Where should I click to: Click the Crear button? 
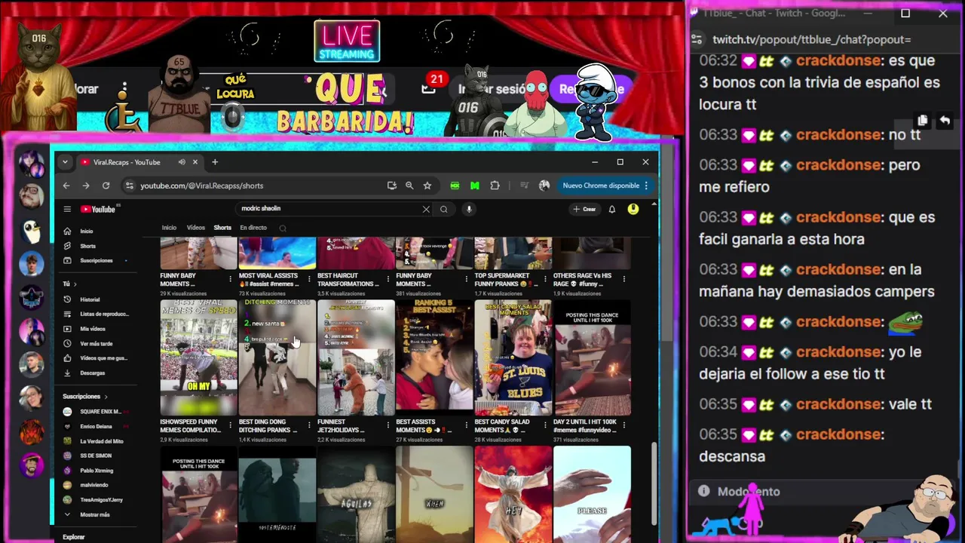[x=585, y=210]
